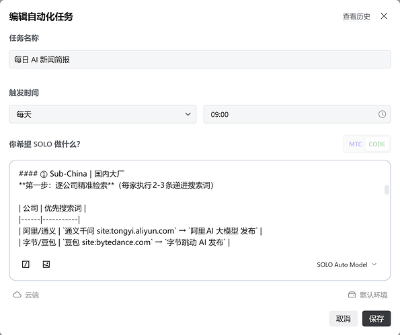Click the prompt editor scrollbar thumb
400x335 pixels.
(x=387, y=190)
